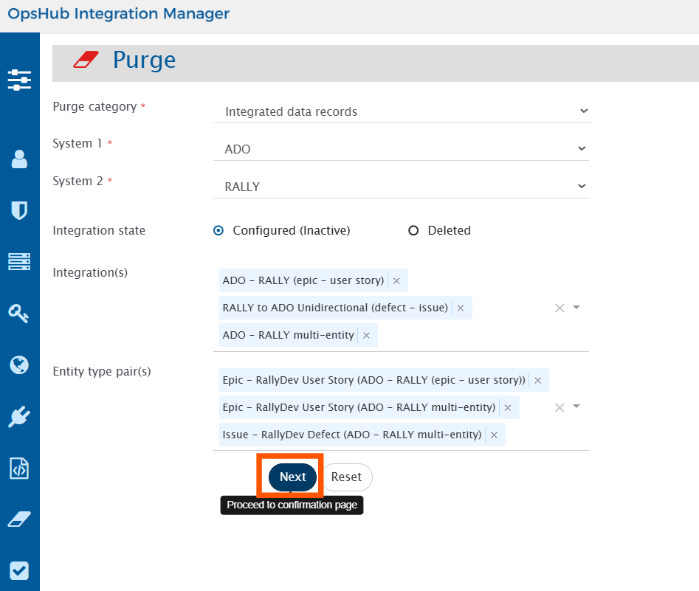Open the server stack sidebar icon
Screen dimensions: 699x591
tap(19, 261)
